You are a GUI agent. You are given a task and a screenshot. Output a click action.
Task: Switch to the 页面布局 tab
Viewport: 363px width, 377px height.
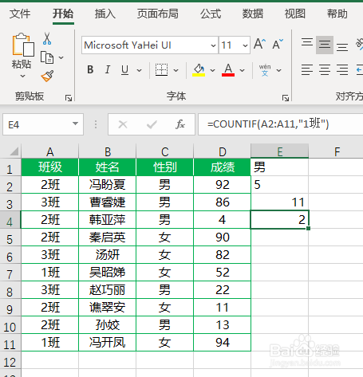158,14
